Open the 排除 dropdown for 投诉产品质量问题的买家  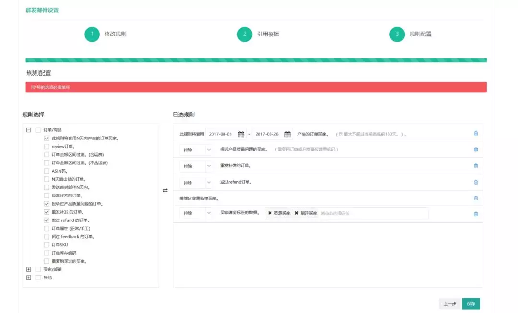click(196, 150)
